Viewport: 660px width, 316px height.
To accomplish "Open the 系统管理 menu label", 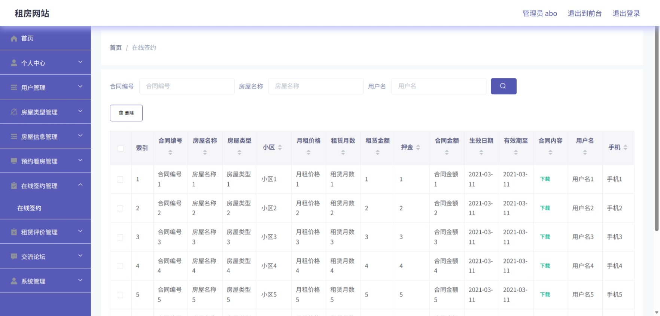I will tap(33, 281).
